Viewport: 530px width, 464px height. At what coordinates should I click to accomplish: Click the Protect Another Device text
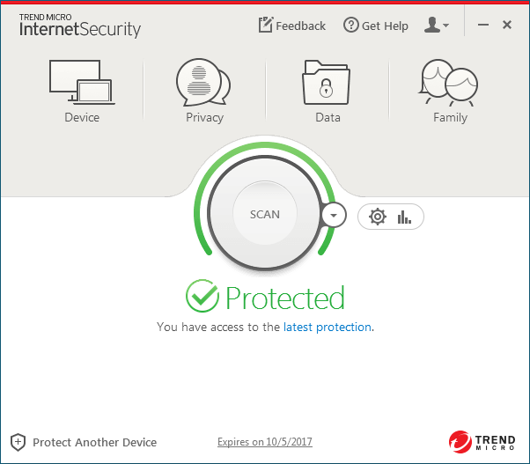point(94,442)
